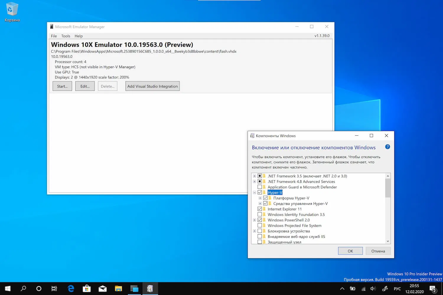
Task: Click Add Visual Studio Integration button
Action: point(152,86)
